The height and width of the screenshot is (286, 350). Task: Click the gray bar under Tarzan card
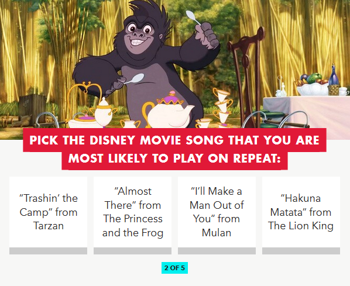pos(48,251)
